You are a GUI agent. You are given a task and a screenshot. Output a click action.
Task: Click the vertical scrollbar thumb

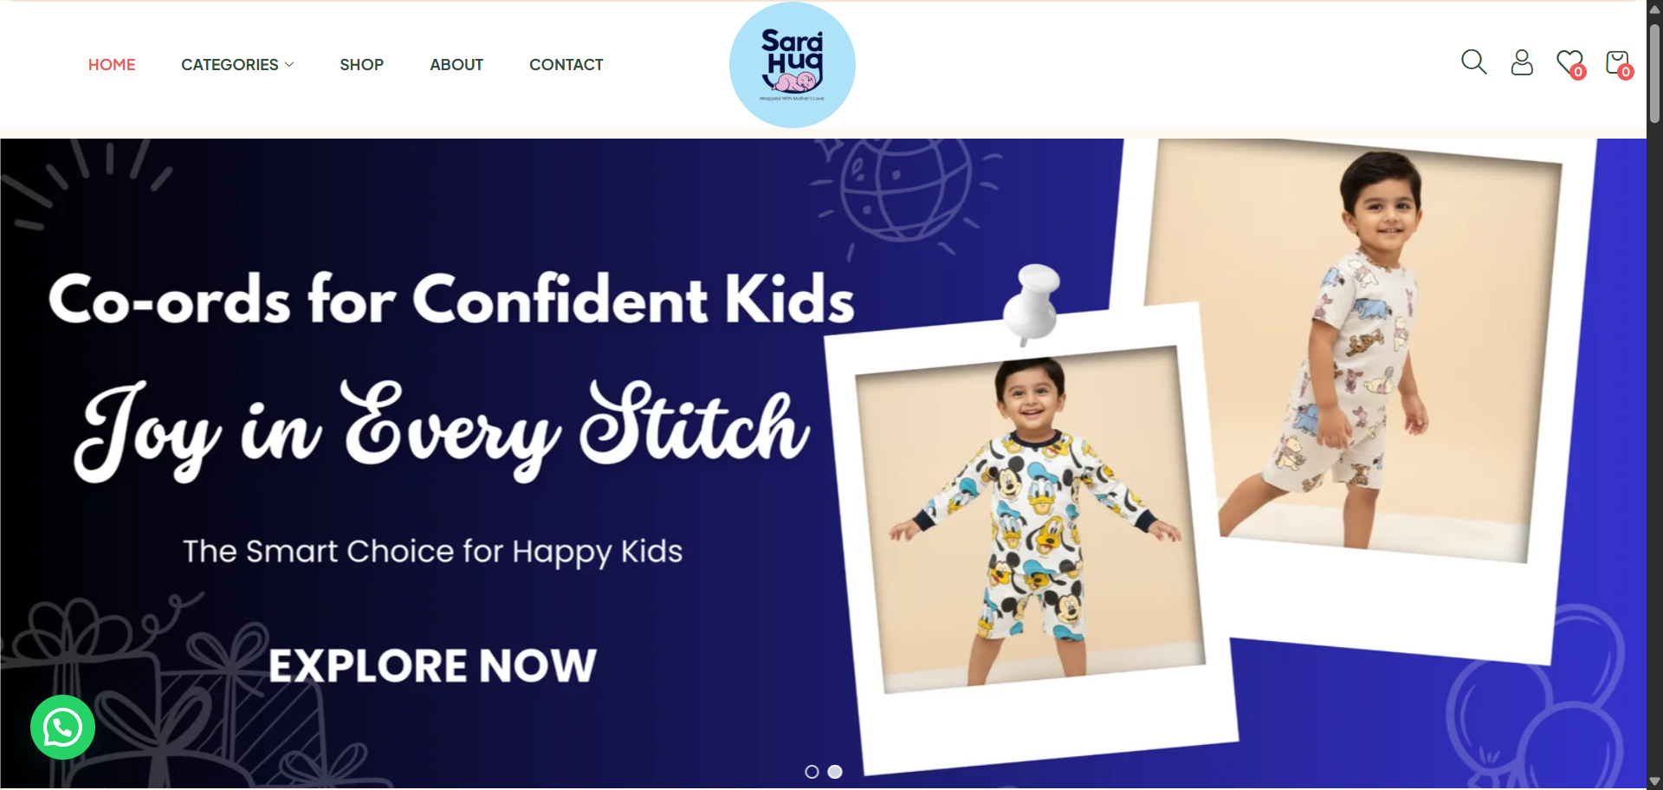[1654, 74]
